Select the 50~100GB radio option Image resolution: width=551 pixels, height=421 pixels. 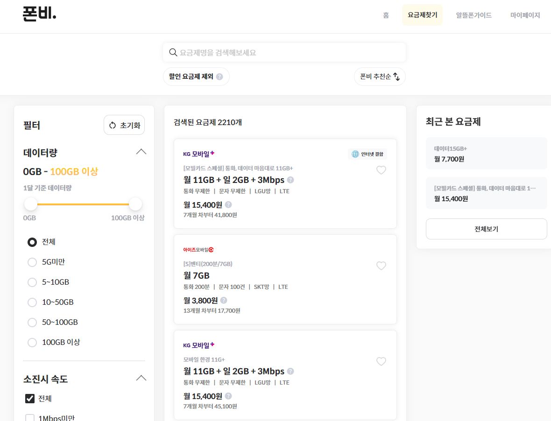point(32,323)
